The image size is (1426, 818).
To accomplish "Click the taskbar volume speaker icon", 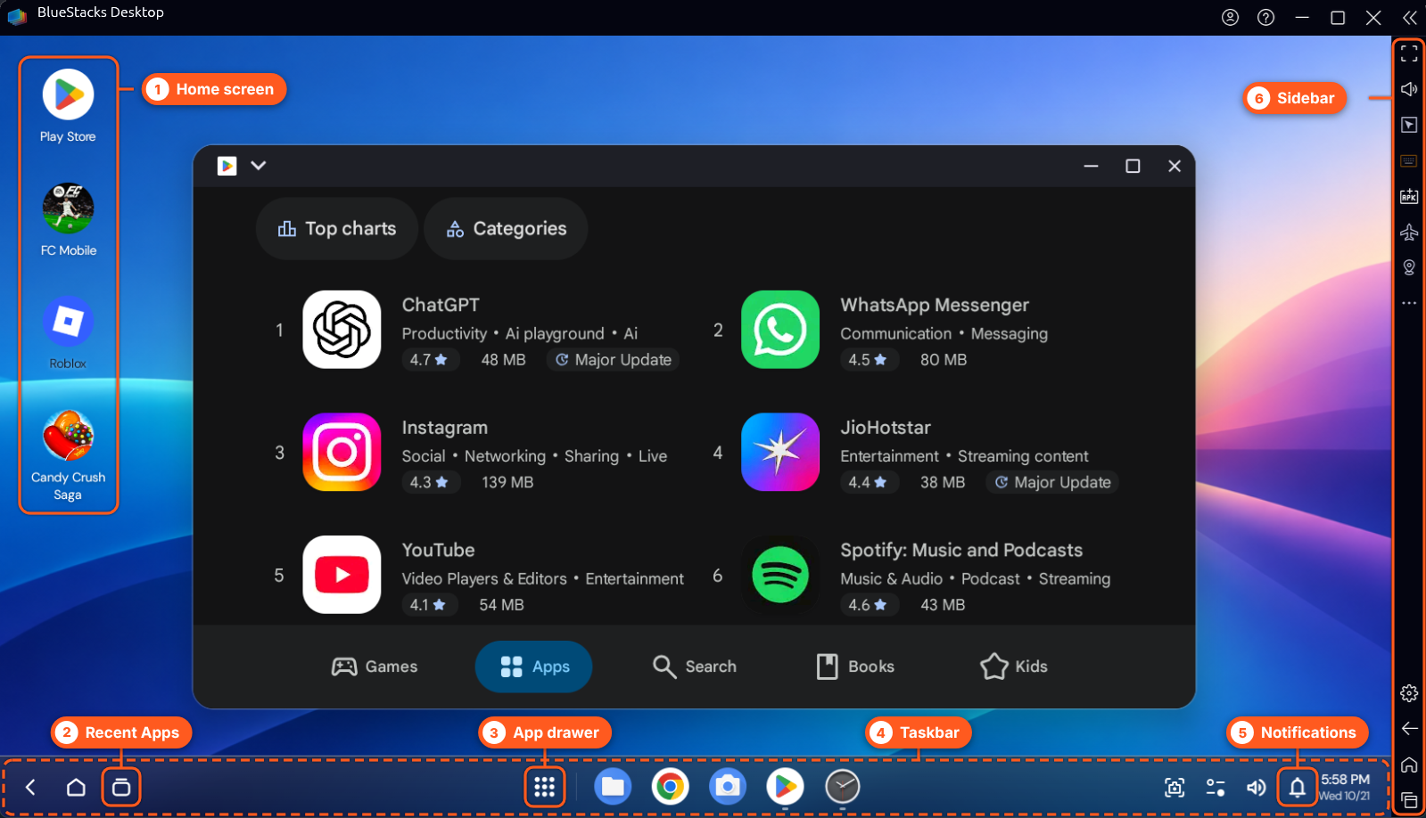I will (1257, 788).
